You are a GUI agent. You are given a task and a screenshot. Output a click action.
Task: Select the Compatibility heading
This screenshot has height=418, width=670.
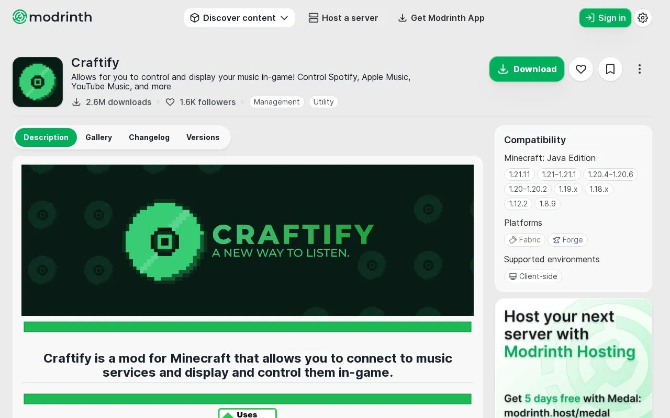pyautogui.click(x=535, y=140)
